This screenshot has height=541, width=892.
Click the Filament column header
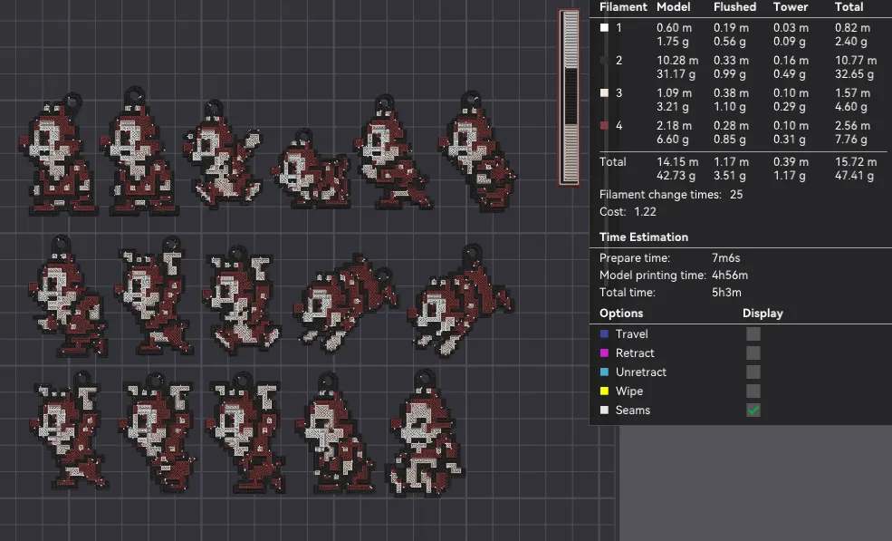(623, 7)
